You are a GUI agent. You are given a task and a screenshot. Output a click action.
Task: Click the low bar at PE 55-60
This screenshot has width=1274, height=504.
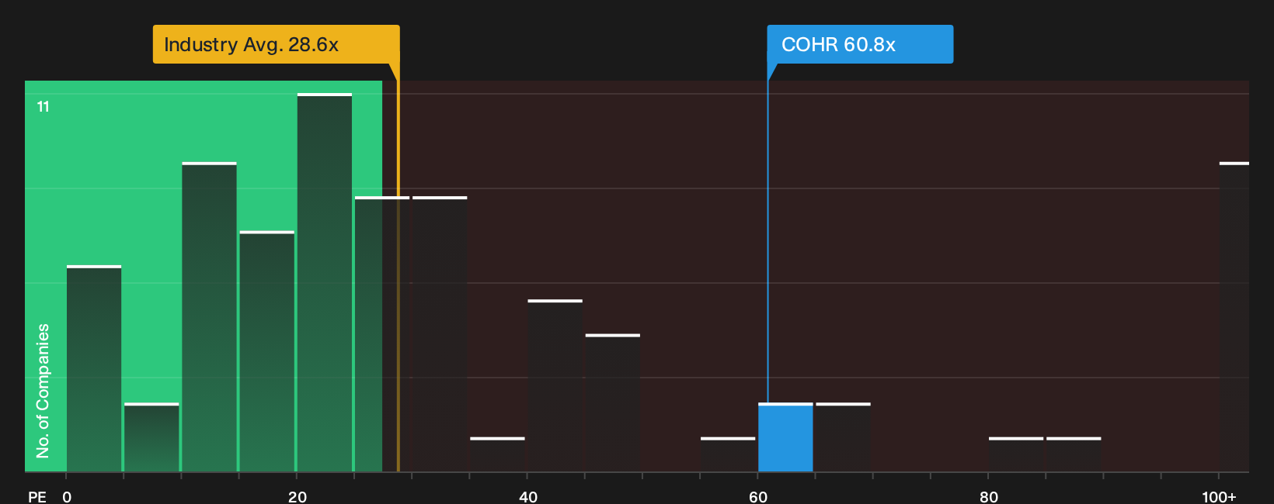(728, 454)
